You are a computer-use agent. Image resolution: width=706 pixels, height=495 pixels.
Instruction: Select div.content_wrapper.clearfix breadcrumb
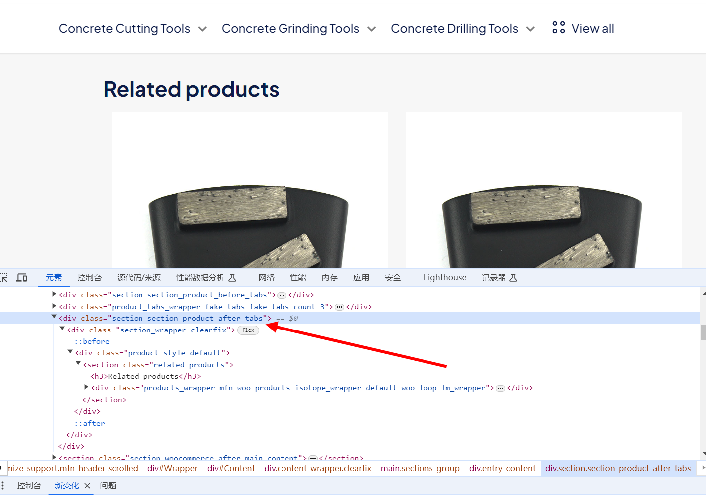point(318,469)
